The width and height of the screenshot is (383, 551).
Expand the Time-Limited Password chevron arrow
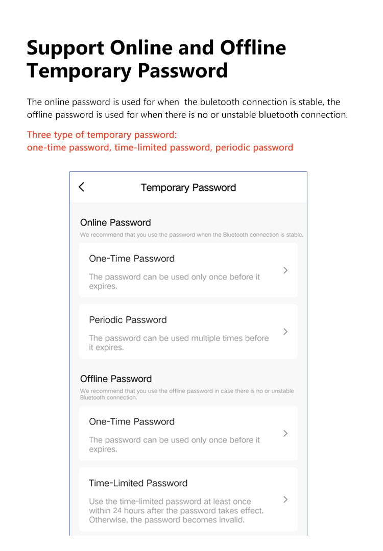tap(285, 499)
